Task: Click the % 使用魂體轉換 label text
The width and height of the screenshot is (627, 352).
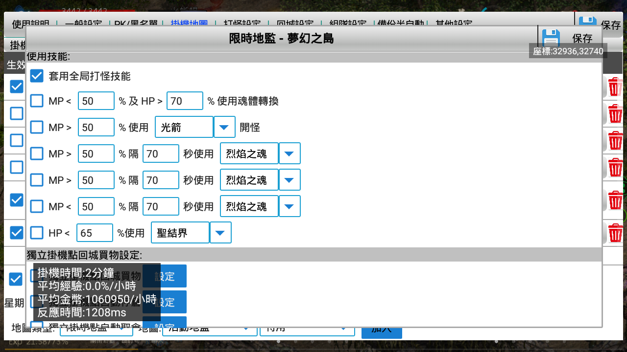Action: coord(242,101)
